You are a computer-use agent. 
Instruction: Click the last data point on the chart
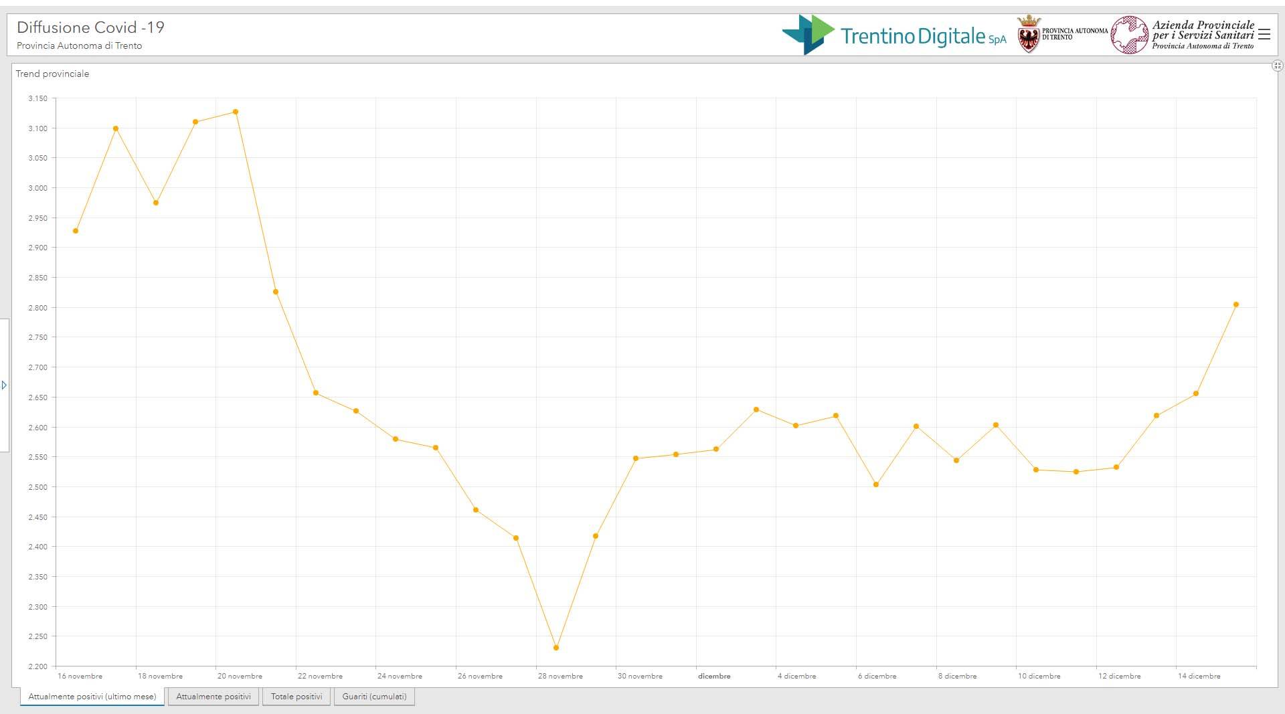pyautogui.click(x=1236, y=304)
